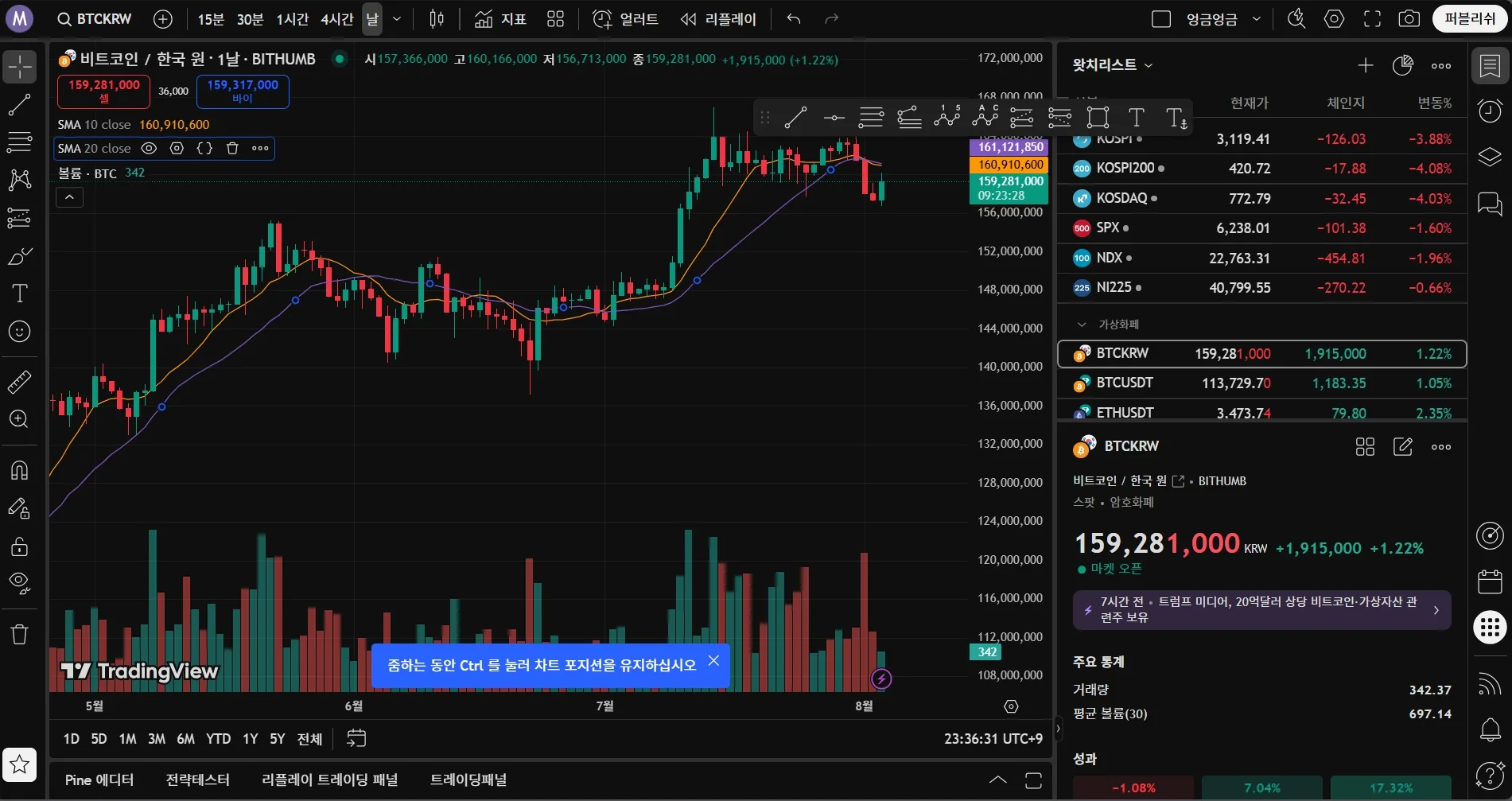Image resolution: width=1512 pixels, height=801 pixels.
Task: Open chart settings hexagon icon
Action: (1335, 19)
